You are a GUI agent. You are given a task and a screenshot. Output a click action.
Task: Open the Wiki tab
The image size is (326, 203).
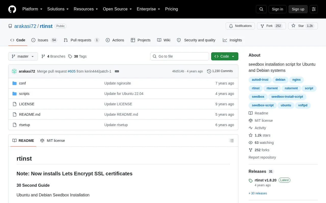click(164, 40)
